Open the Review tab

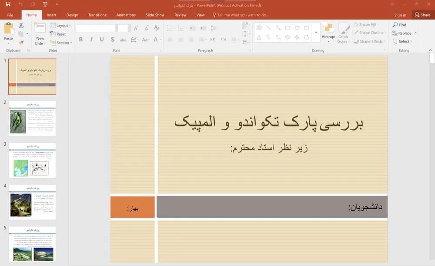pyautogui.click(x=181, y=15)
